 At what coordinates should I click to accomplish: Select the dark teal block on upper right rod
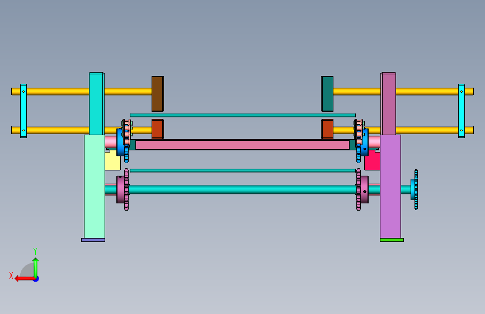point(327,94)
